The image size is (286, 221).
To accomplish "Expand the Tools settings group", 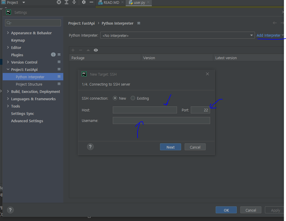I will point(8,106).
